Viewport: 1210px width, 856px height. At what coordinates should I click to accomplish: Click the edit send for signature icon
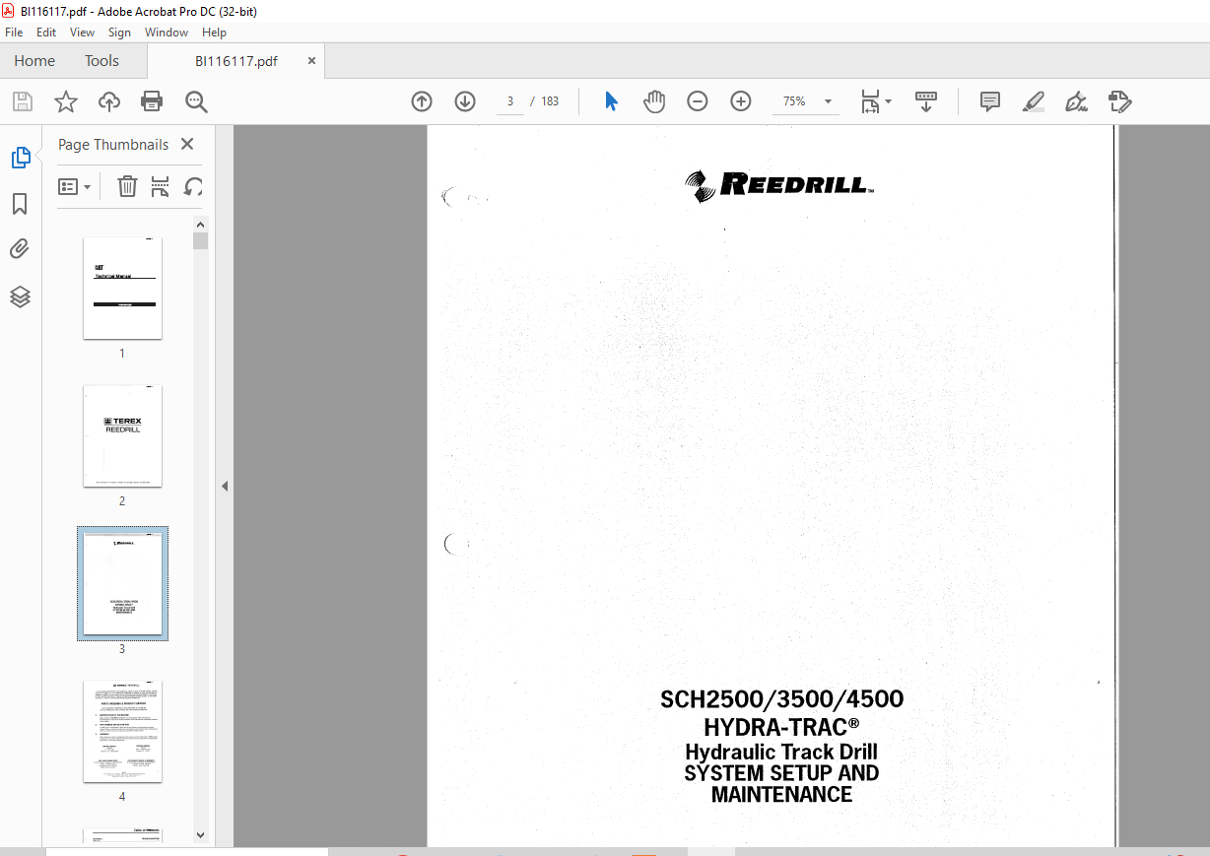1120,101
